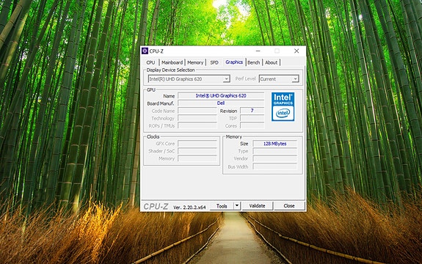Click the GPU Name field value
Screen dimensions: 422x264
[221, 96]
